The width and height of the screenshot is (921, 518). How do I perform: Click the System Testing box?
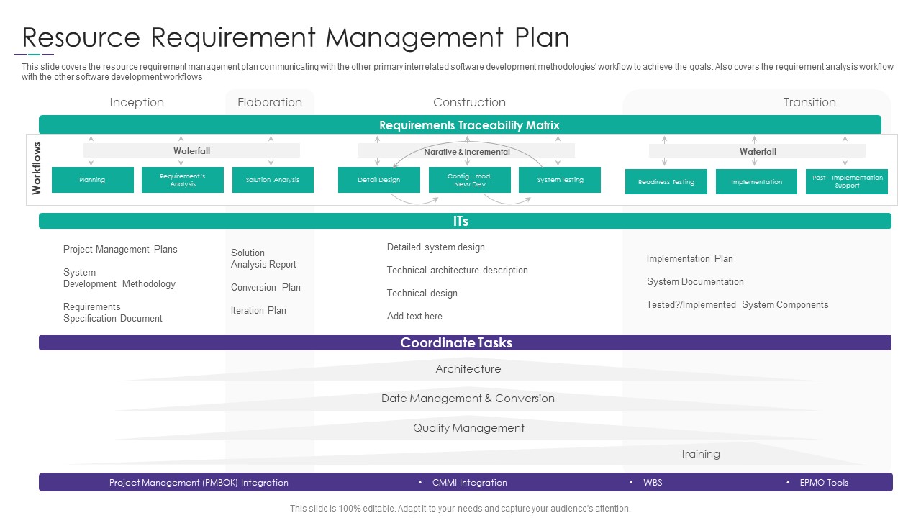click(560, 180)
